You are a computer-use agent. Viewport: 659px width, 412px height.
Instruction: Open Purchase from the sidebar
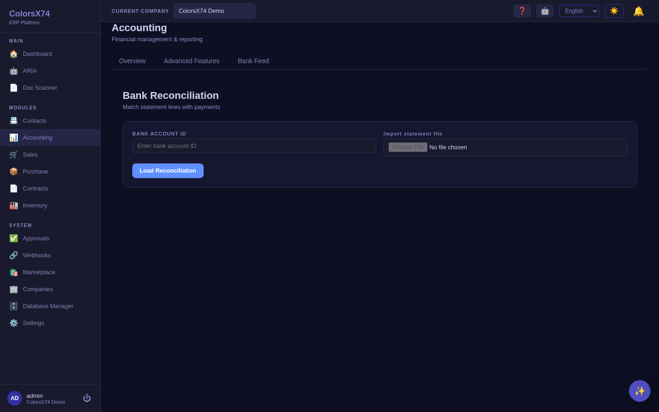tap(50, 172)
